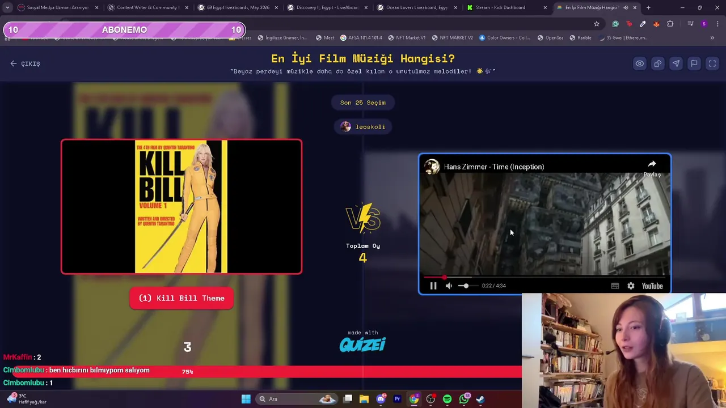Open NFT Market V1 bookmark
This screenshot has height=408, width=726.
[407, 38]
